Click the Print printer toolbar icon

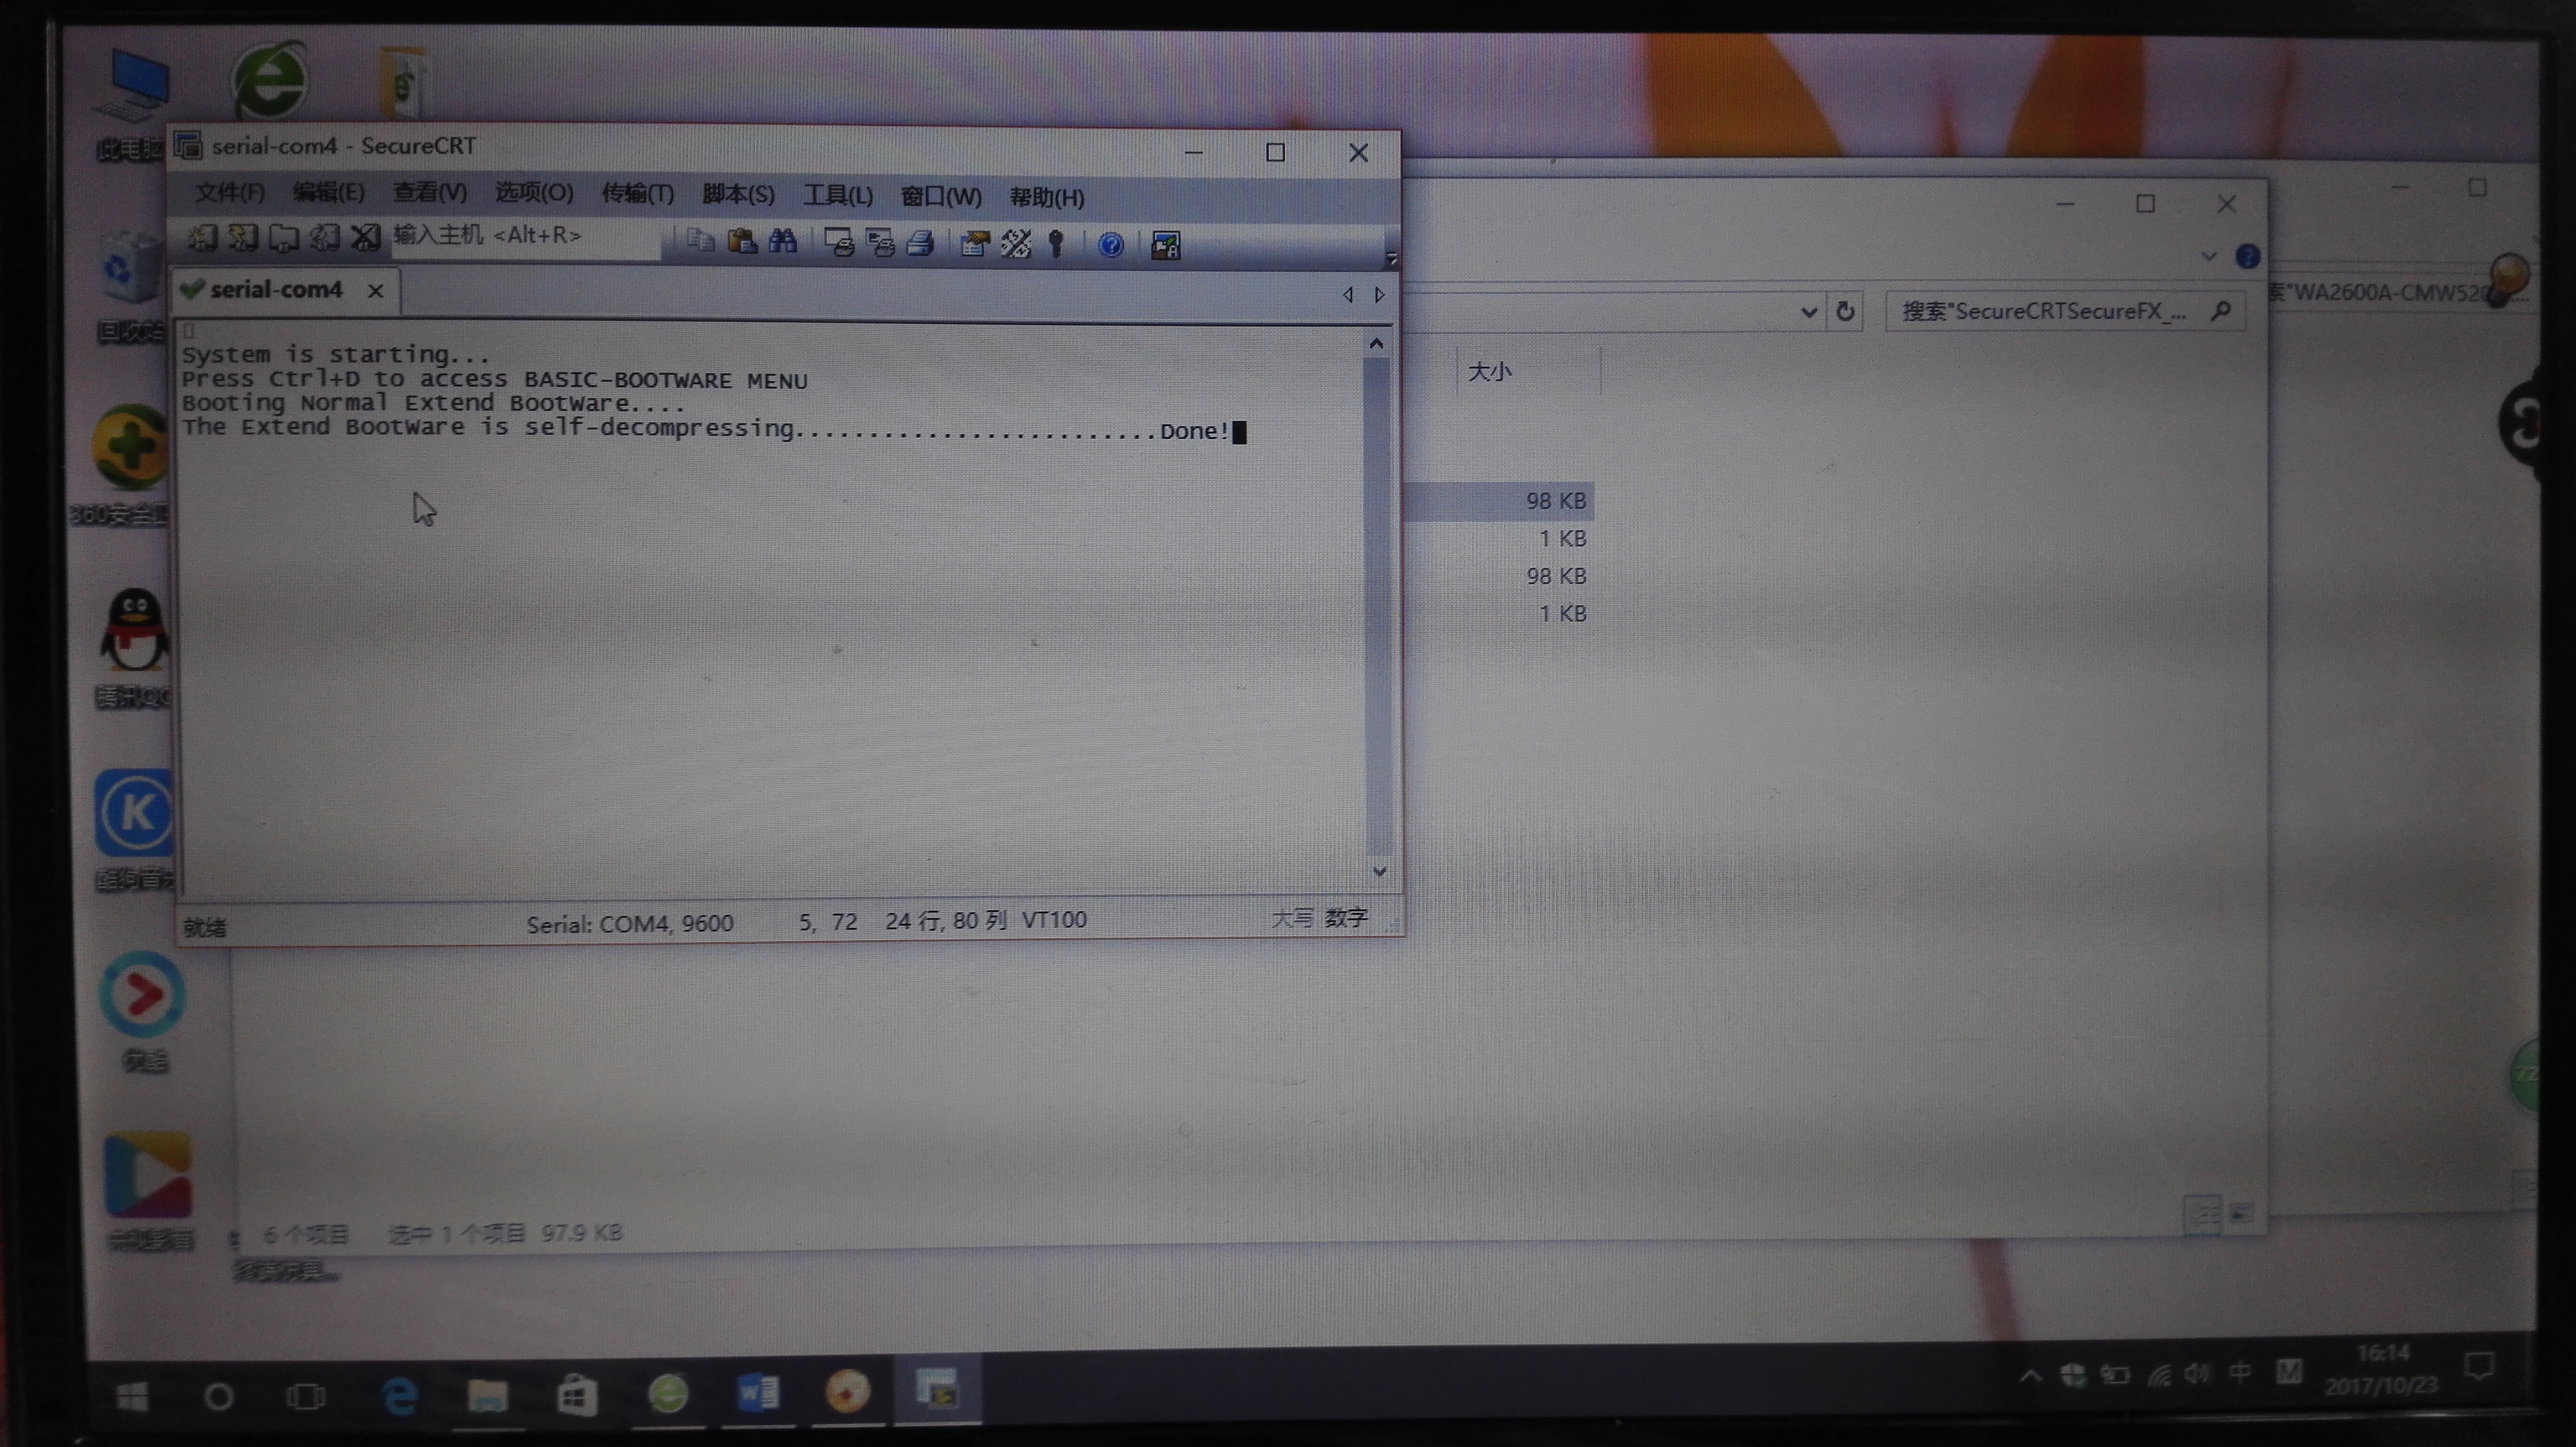click(x=920, y=244)
